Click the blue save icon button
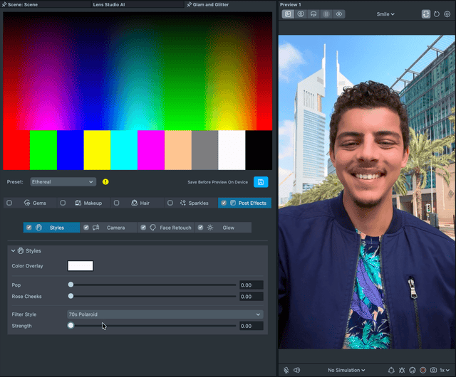Viewport: 456px width, 377px height. click(261, 182)
